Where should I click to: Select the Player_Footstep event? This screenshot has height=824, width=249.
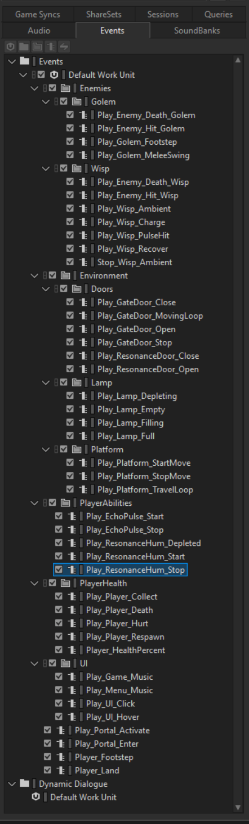point(104,757)
